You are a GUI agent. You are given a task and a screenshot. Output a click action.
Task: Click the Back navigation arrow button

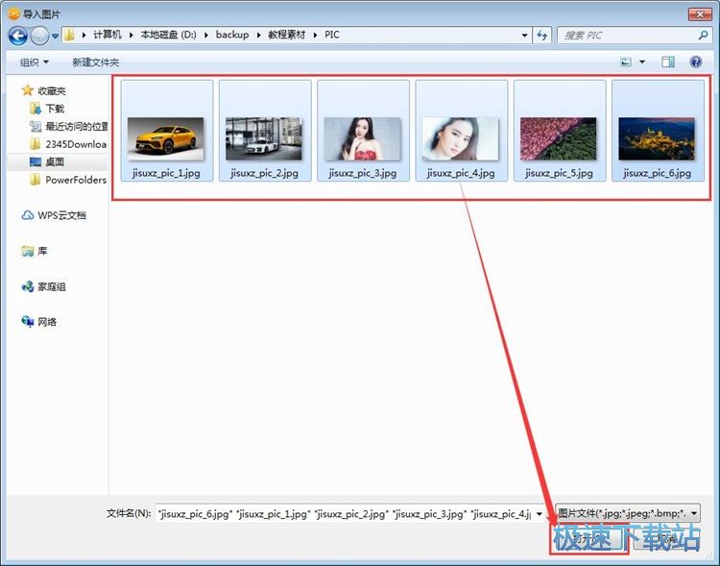click(18, 36)
